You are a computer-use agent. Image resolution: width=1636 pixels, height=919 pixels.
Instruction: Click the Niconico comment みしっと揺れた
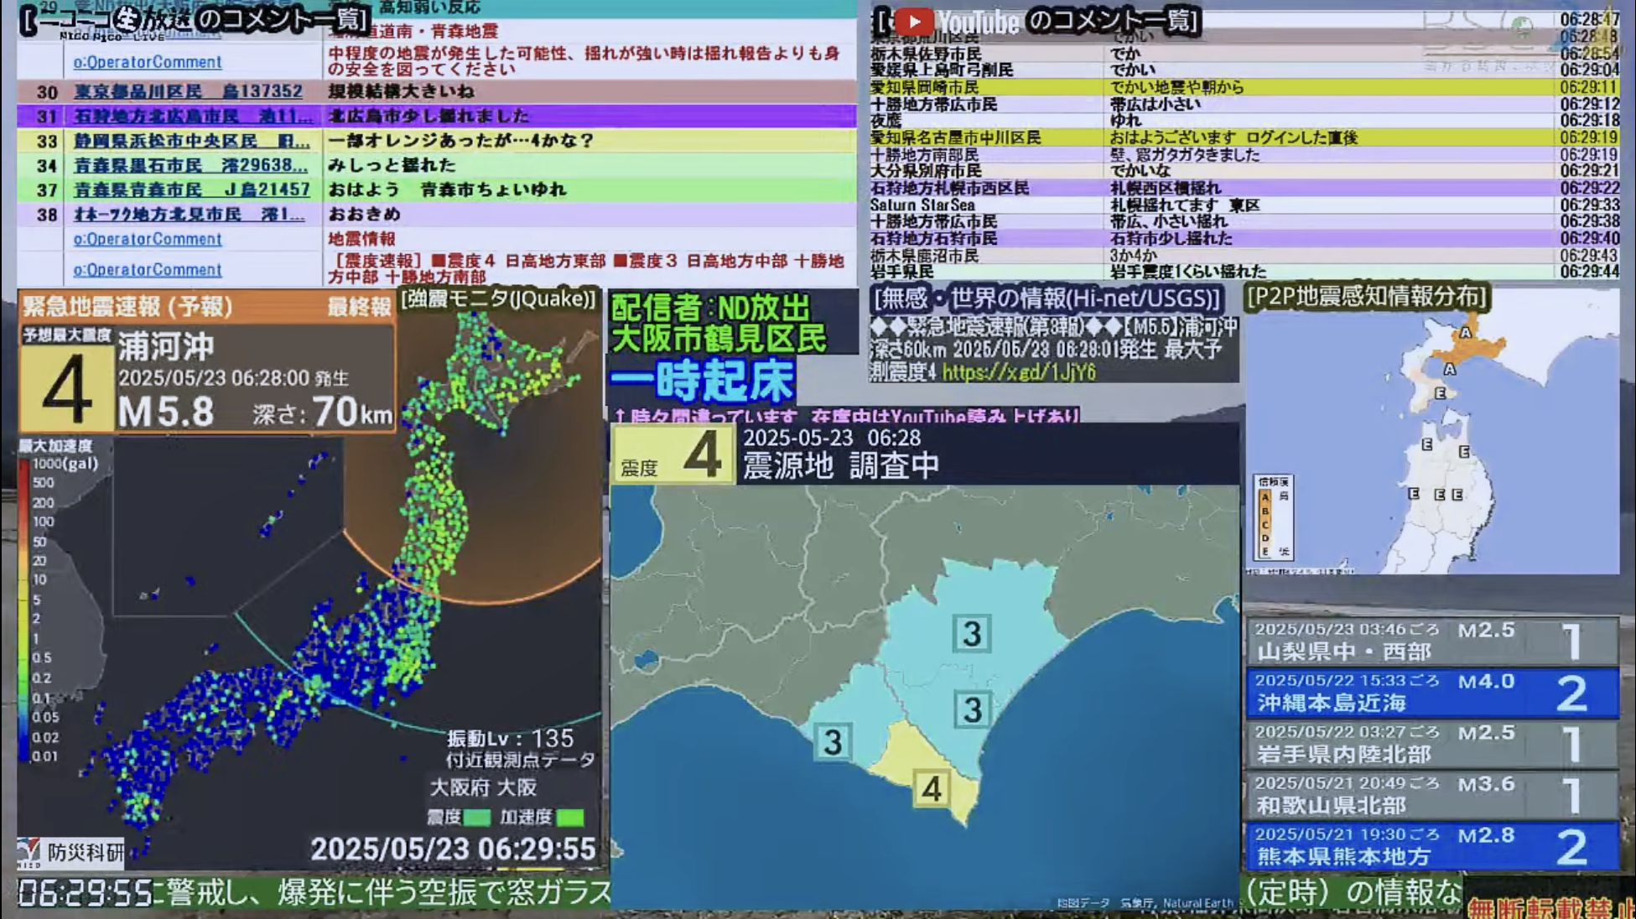coord(392,165)
